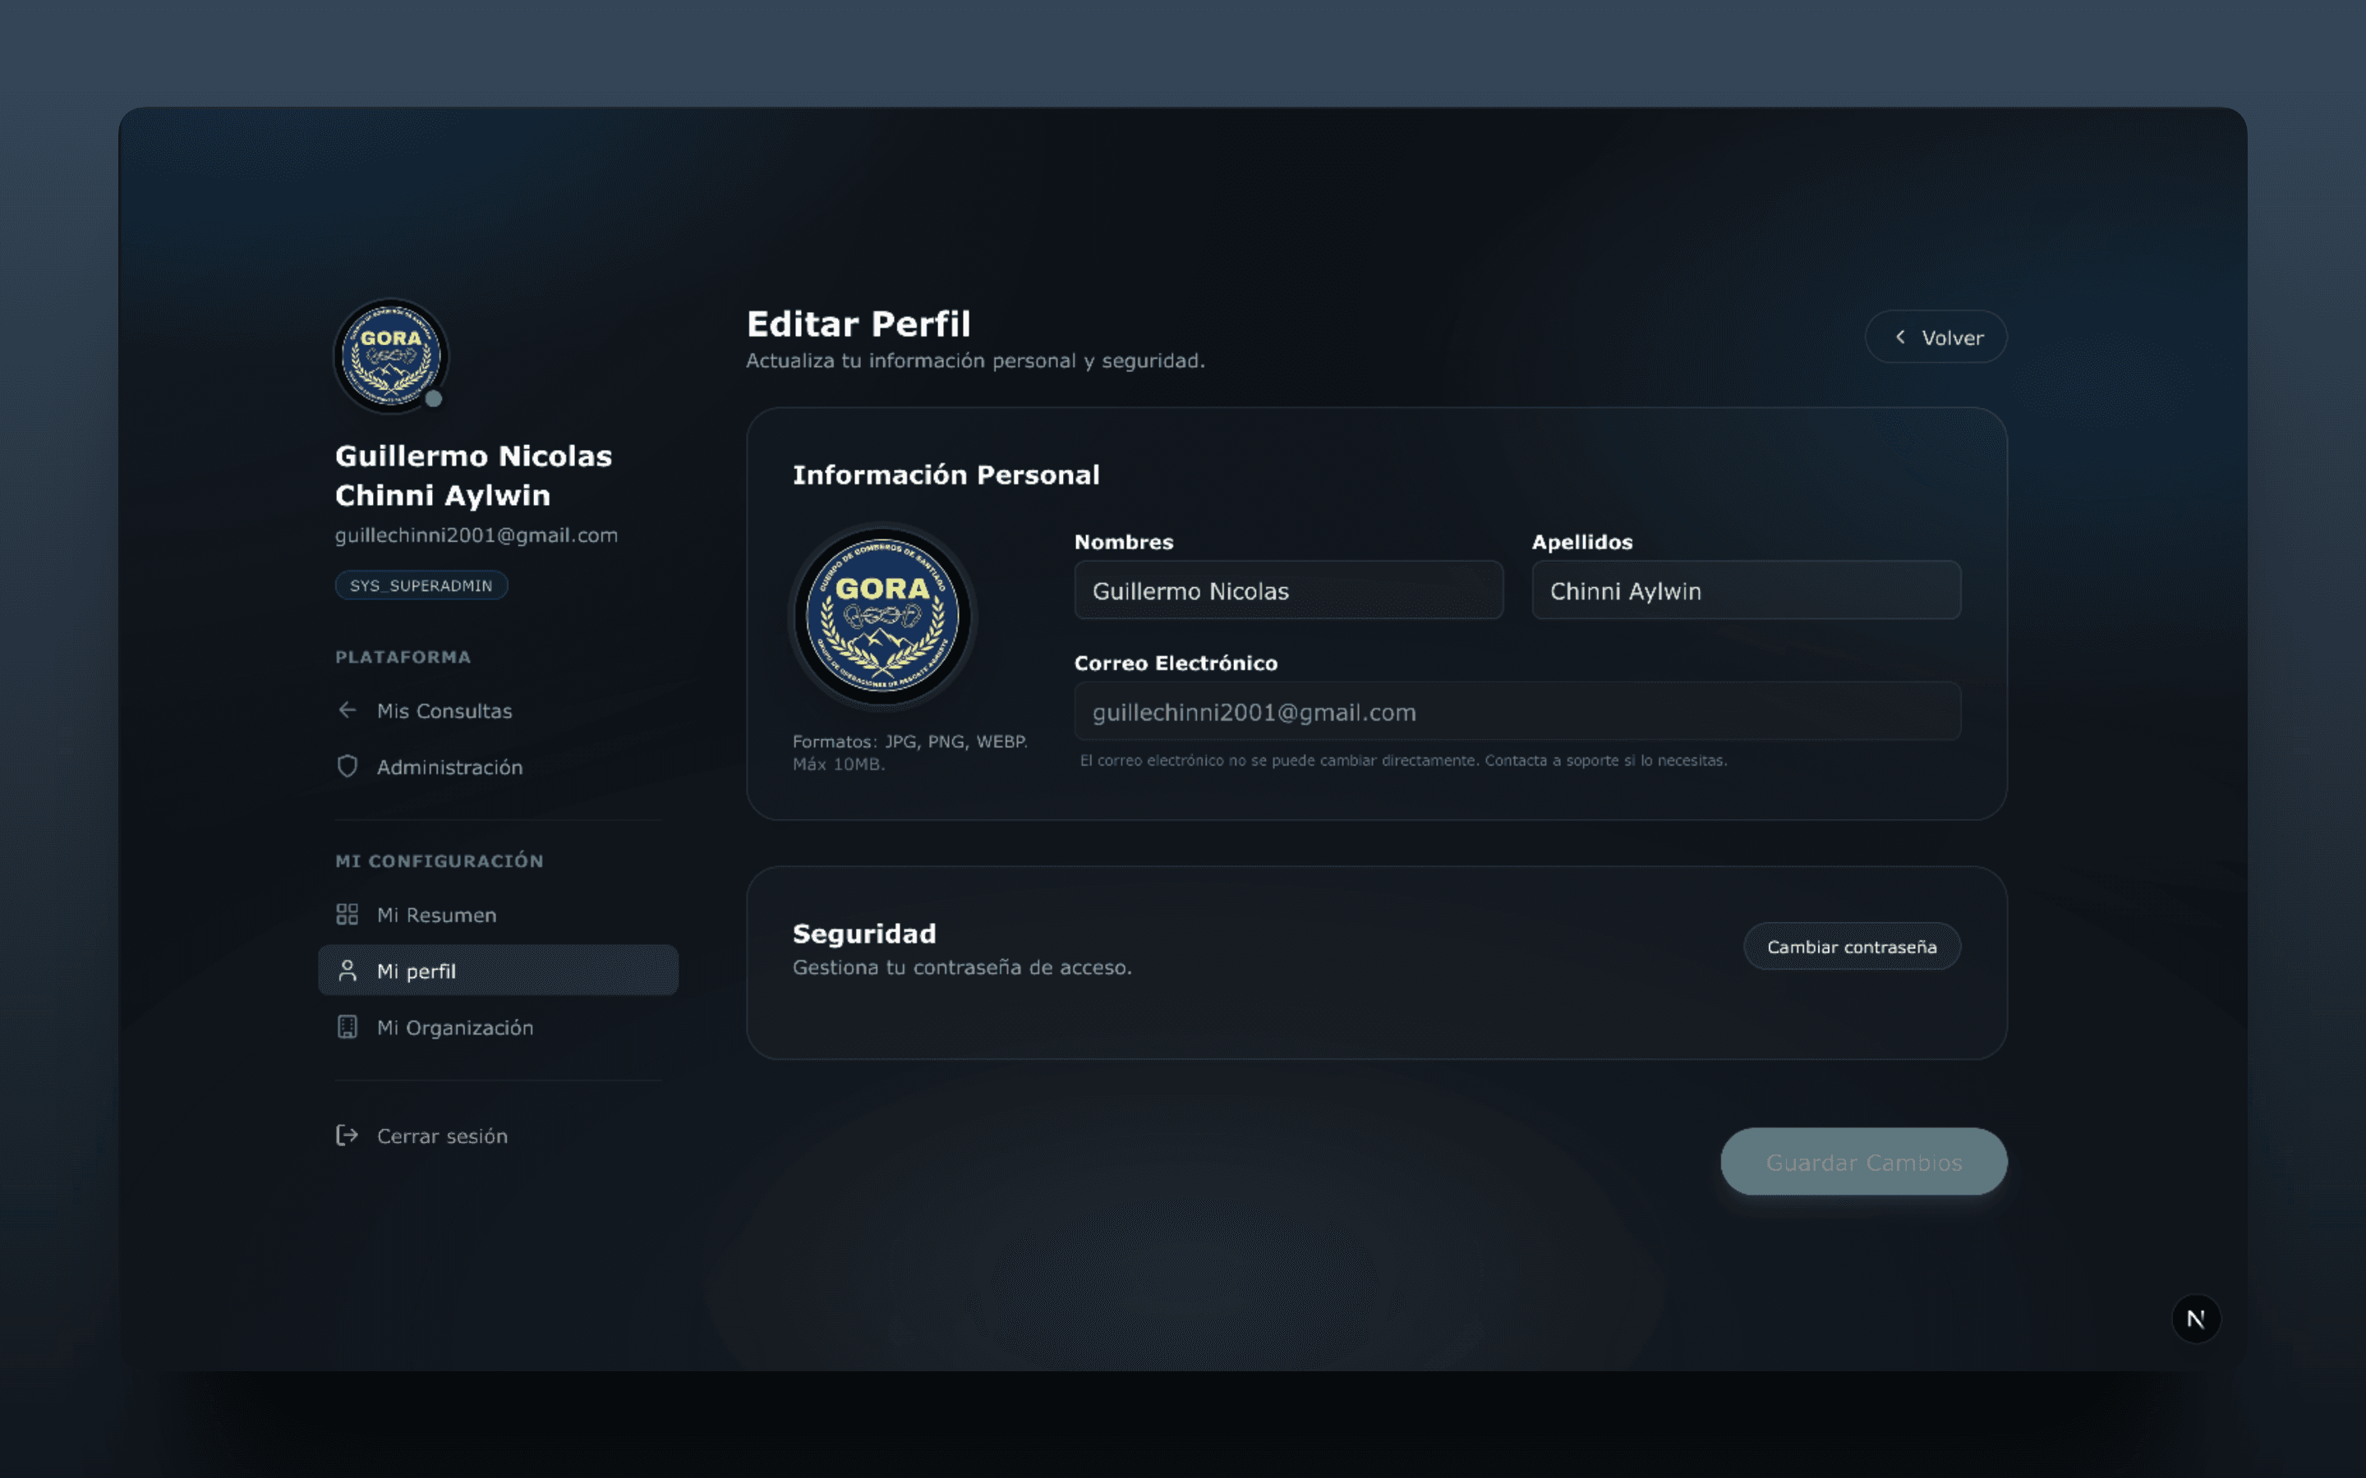Open the Next.js dev tools circle button
The height and width of the screenshot is (1478, 2366).
point(2198,1319)
